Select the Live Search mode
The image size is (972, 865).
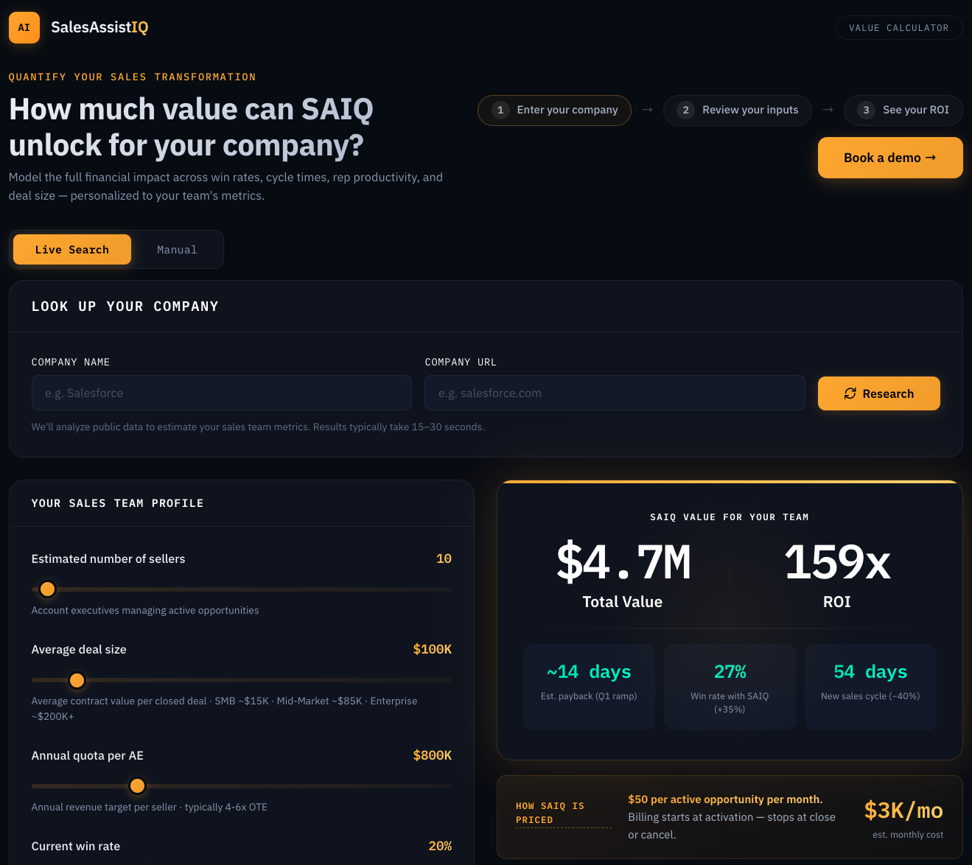pyautogui.click(x=72, y=250)
